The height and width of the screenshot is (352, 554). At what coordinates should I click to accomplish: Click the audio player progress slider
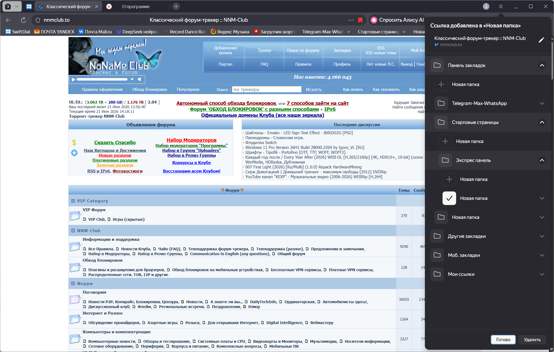point(102,79)
